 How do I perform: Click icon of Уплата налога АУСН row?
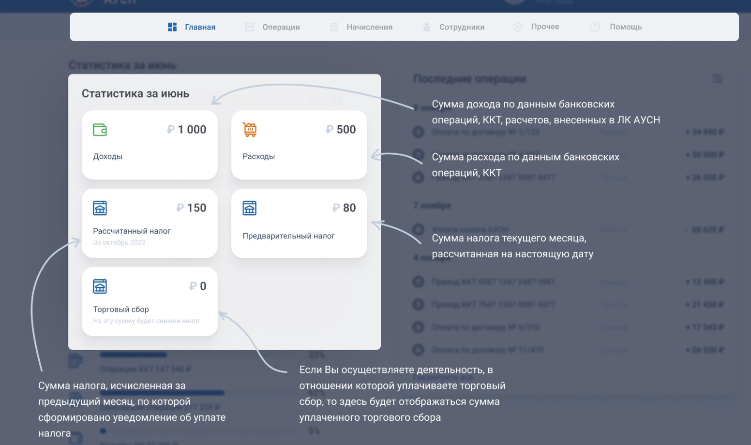pyautogui.click(x=419, y=229)
